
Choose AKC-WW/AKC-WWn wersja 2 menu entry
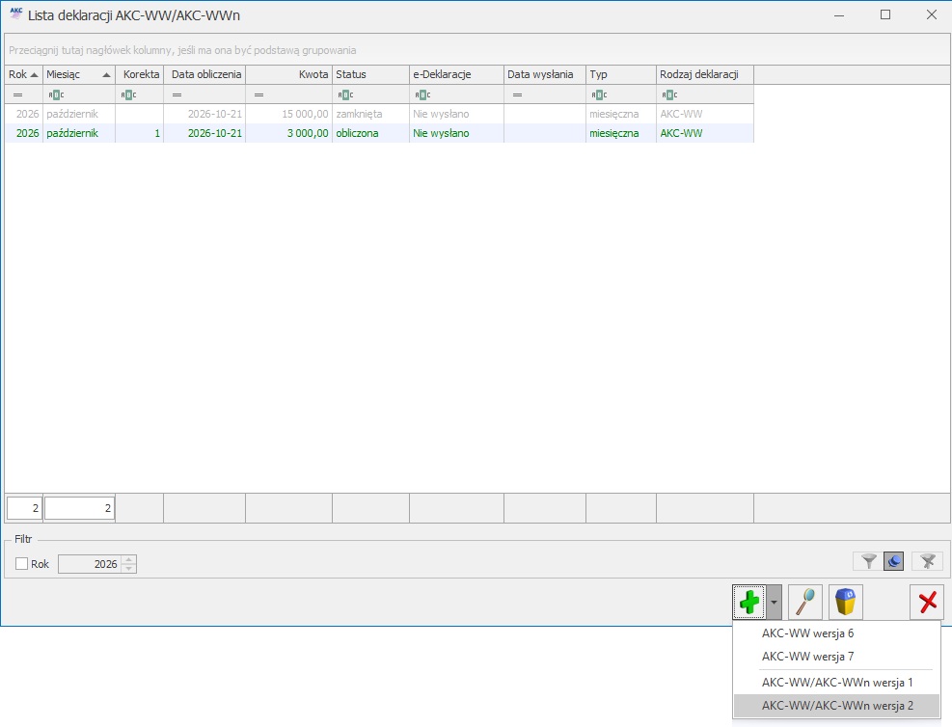click(837, 705)
